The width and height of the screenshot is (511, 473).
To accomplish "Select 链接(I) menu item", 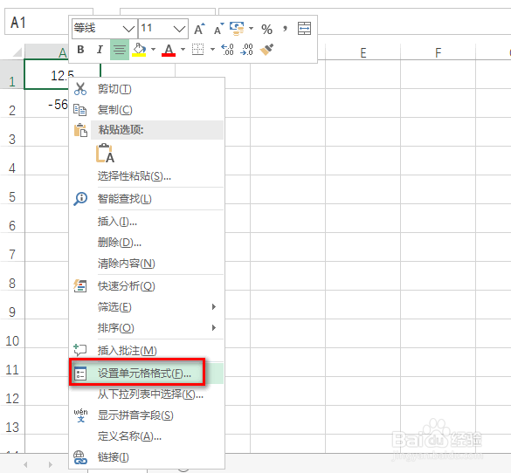I will [147, 457].
